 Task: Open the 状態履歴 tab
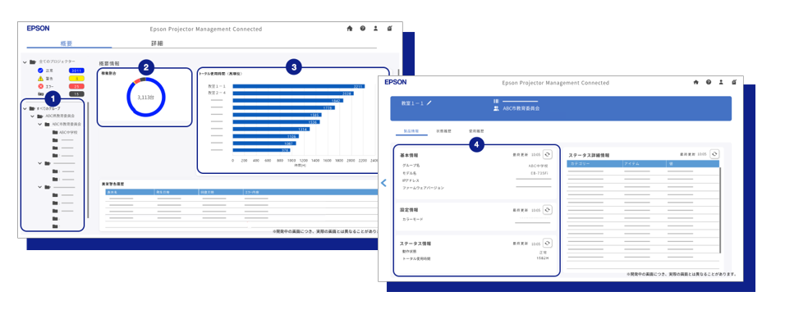click(443, 131)
